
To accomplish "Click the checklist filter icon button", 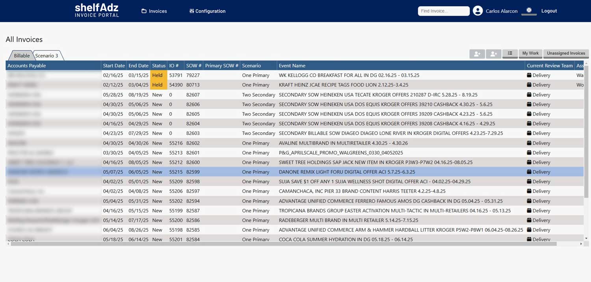I will [510, 53].
